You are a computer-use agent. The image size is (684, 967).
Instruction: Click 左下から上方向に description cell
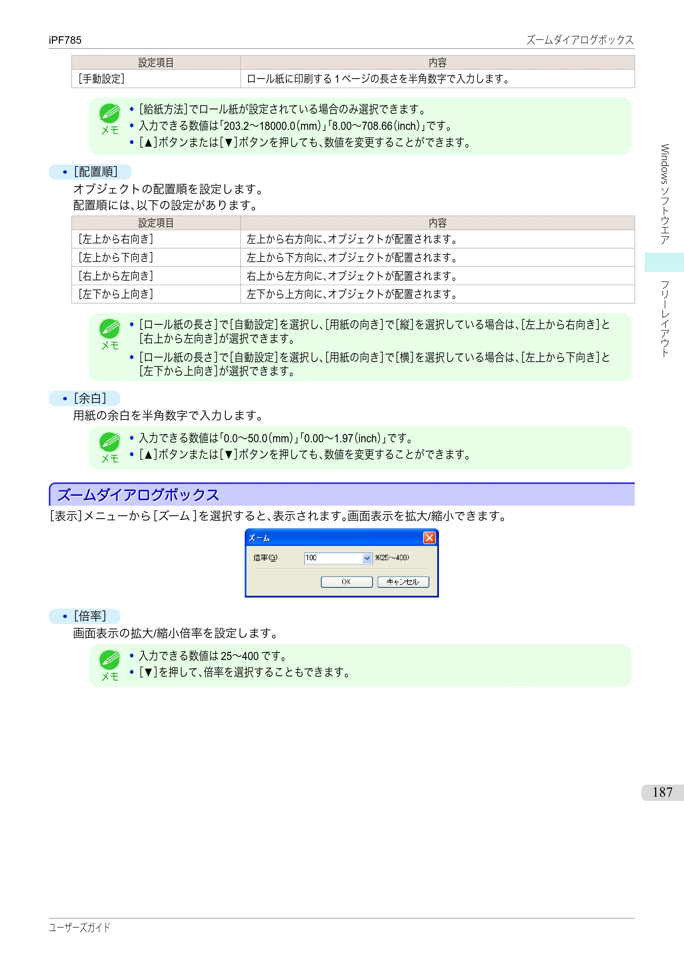[x=438, y=294]
